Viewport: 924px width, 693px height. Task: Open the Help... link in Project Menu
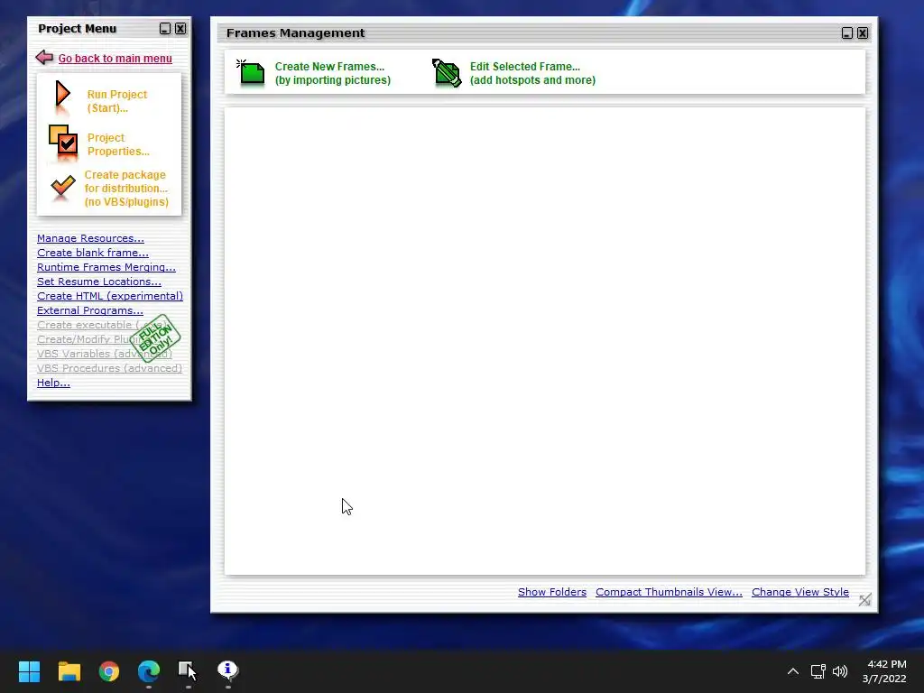(x=53, y=383)
